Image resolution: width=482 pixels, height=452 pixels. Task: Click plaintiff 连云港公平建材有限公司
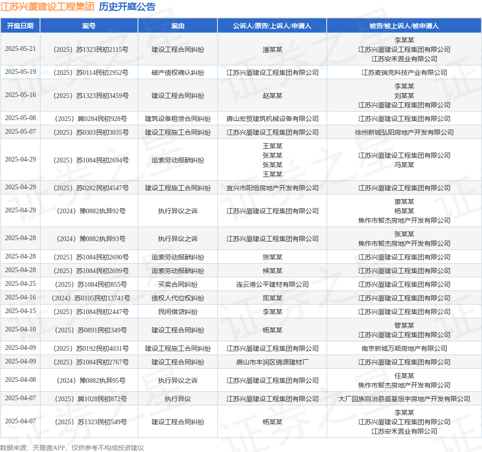pyautogui.click(x=272, y=284)
